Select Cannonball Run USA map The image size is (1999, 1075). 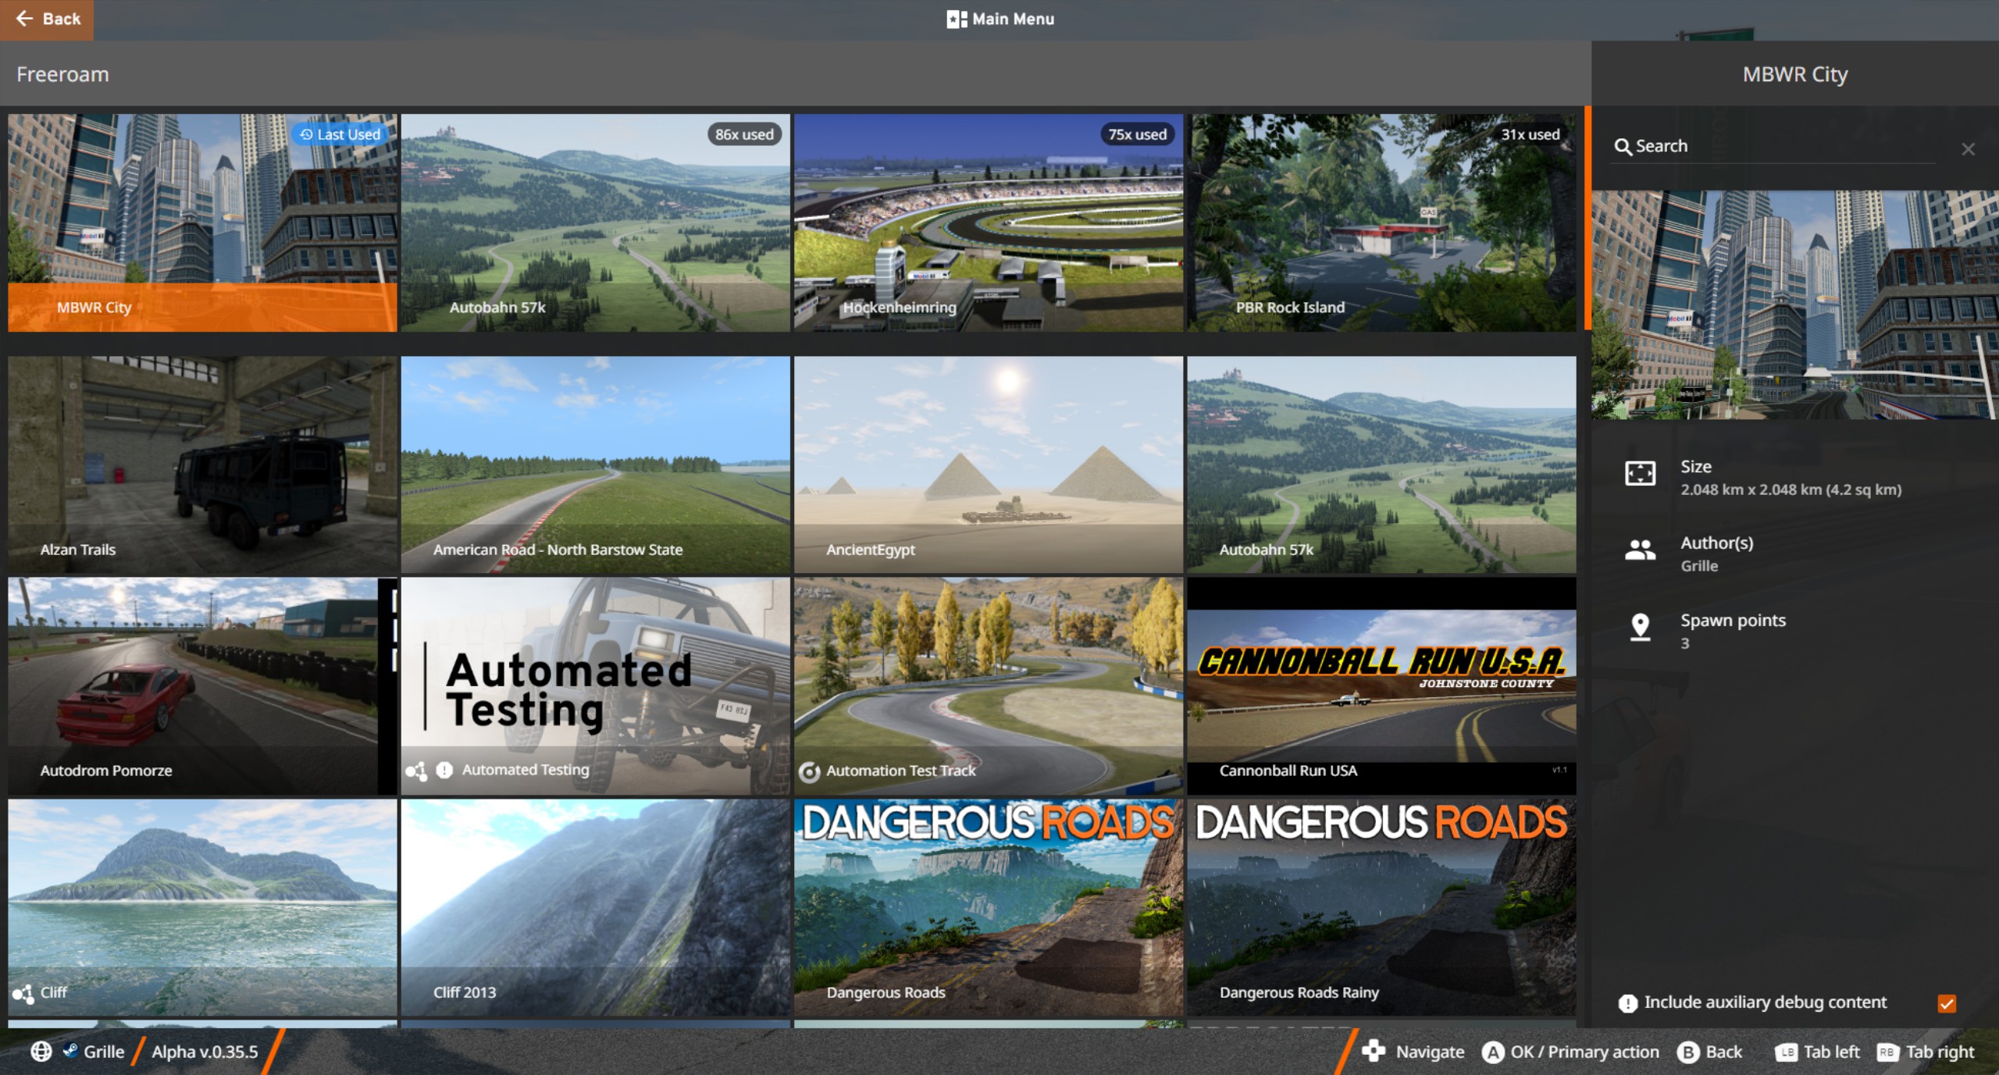point(1381,686)
